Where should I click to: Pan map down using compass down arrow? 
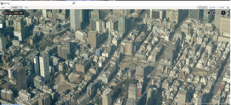pos(223,15)
